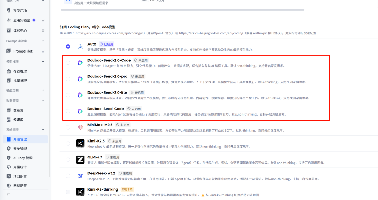
Task: Click the 详见快速配置 guide link
Action: pyautogui.click(x=305, y=33)
